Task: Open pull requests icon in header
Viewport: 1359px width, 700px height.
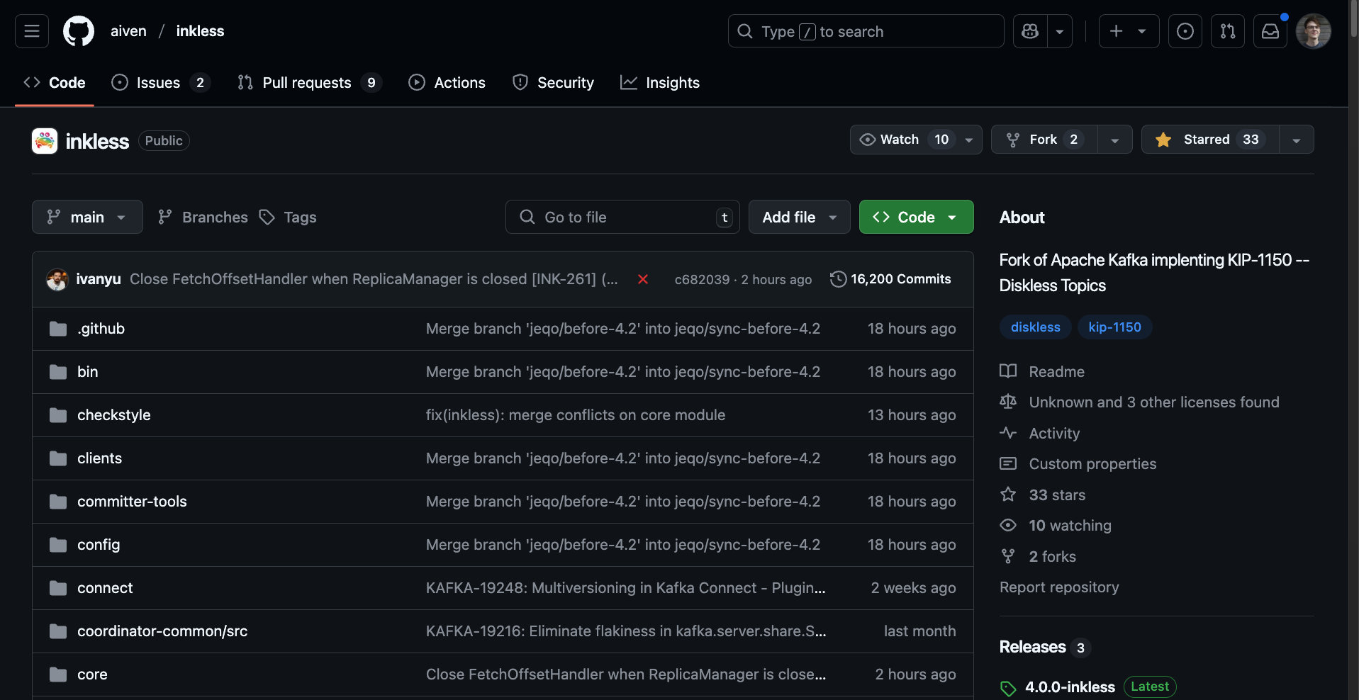Action: tap(1227, 31)
